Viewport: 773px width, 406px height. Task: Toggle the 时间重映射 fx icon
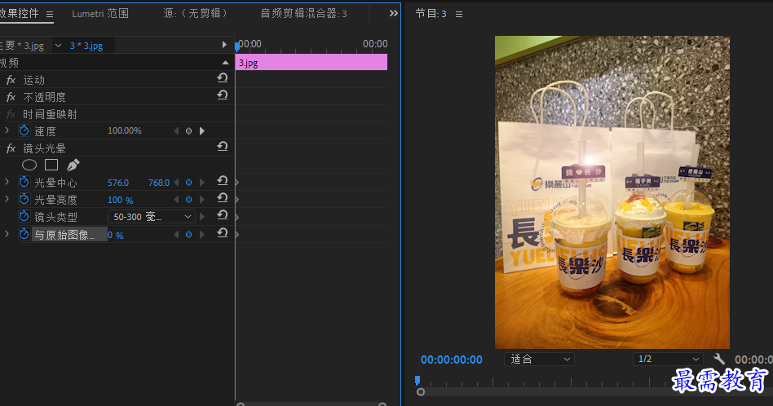[11, 114]
